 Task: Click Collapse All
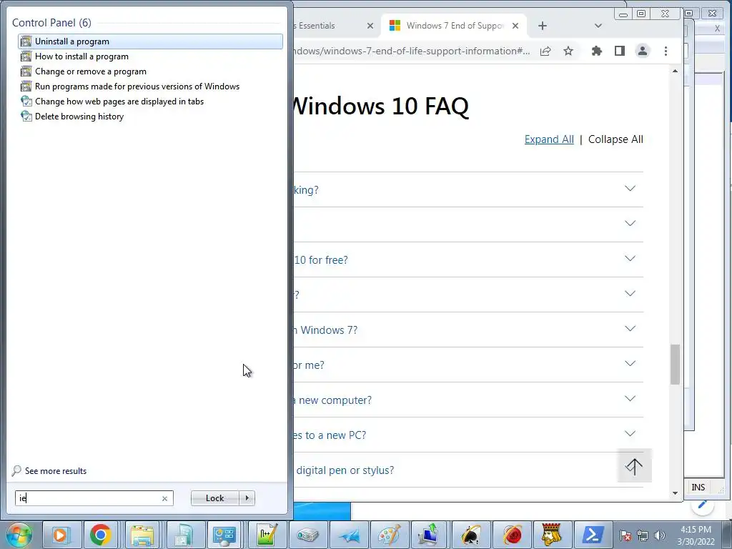[615, 139]
